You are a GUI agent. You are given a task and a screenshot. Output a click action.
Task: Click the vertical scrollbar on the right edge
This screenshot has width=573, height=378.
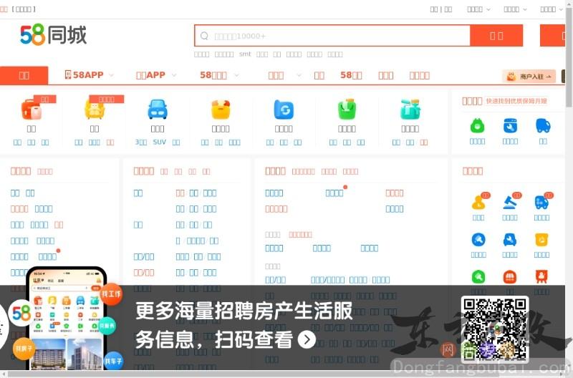coord(569,57)
